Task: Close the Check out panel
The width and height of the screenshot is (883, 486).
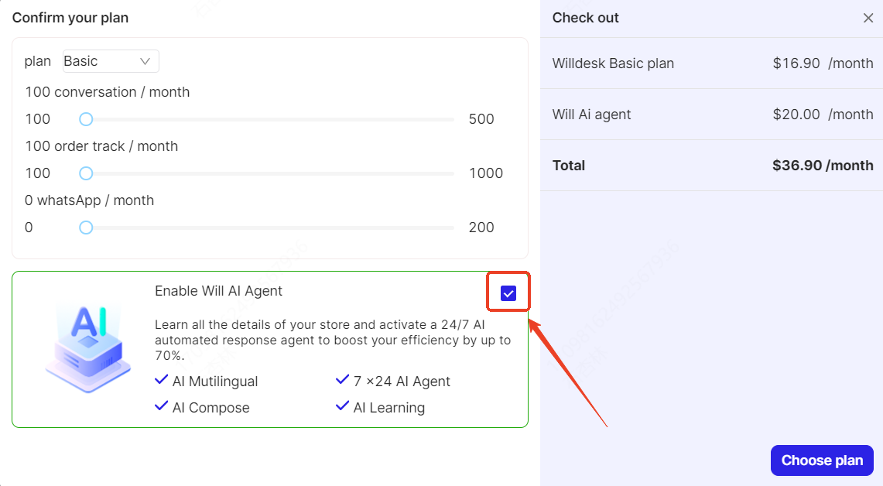Action: pos(868,18)
